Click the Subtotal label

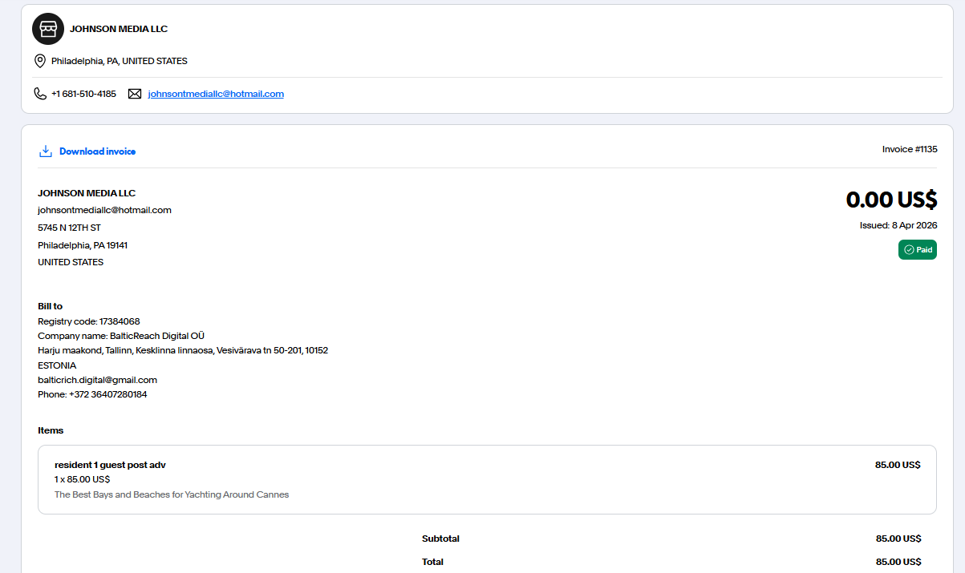440,539
